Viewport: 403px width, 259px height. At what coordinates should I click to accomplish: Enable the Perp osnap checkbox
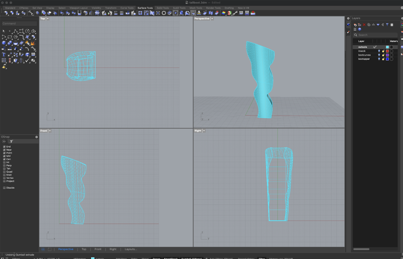coord(4,165)
